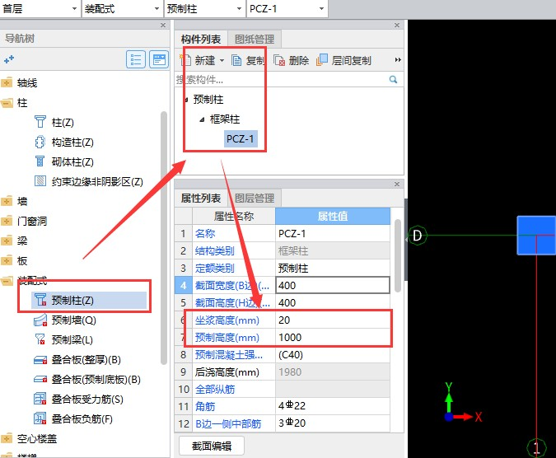This screenshot has width=556, height=458.
Task: Close the component list panel
Action: click(x=397, y=26)
